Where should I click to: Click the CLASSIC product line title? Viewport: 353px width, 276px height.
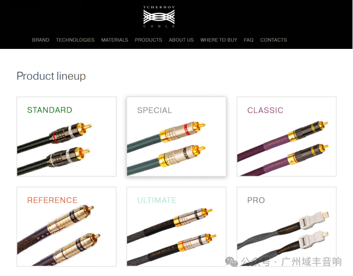click(x=265, y=111)
